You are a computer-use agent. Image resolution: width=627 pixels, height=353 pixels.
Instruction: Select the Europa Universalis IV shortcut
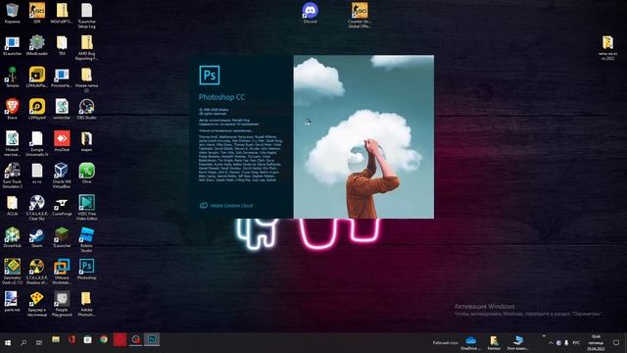point(37,143)
